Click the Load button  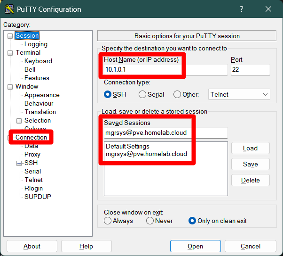tap(251, 149)
